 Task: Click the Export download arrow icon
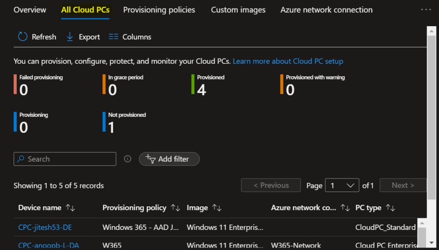[70, 37]
